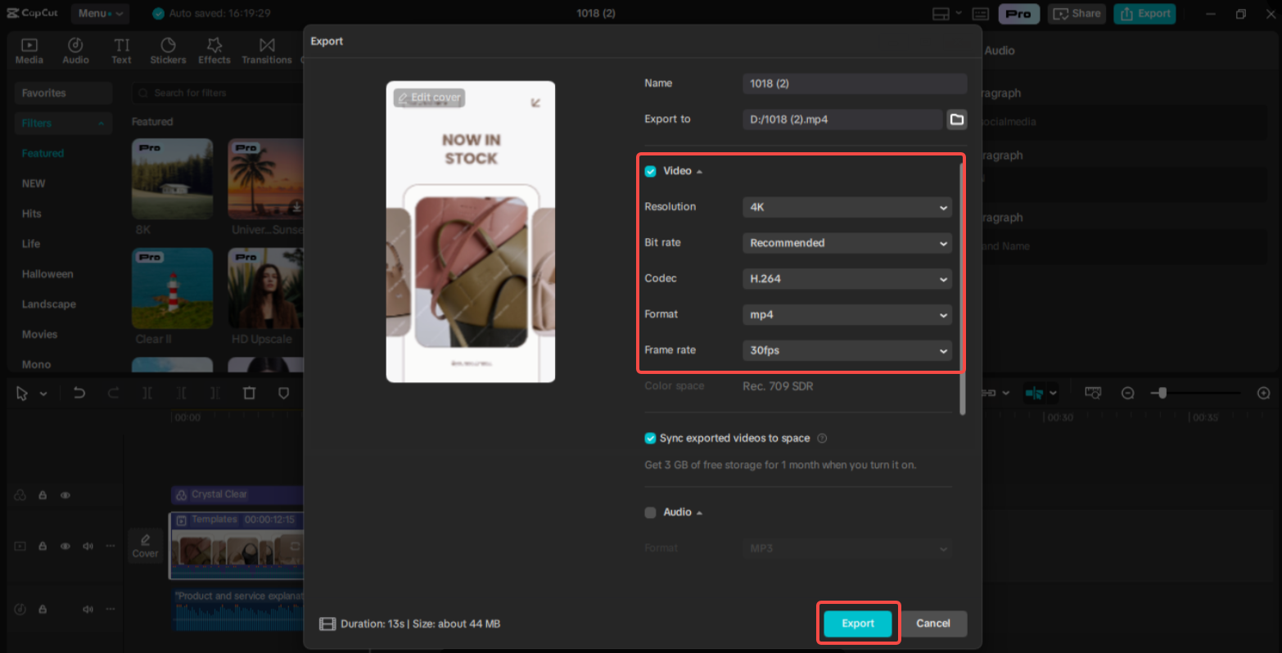Open the Resolution dropdown set to 4K
The height and width of the screenshot is (653, 1282).
tap(846, 207)
